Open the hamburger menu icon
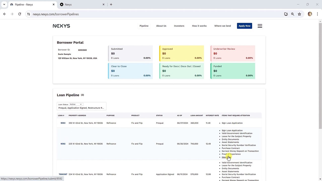This screenshot has width=322, height=181. (x=260, y=26)
